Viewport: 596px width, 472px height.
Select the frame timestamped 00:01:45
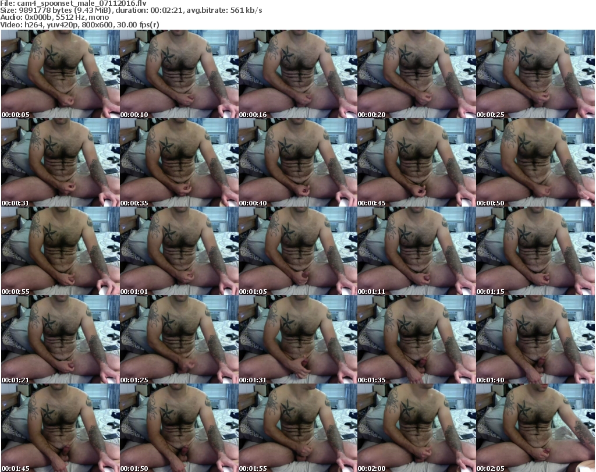[61, 428]
